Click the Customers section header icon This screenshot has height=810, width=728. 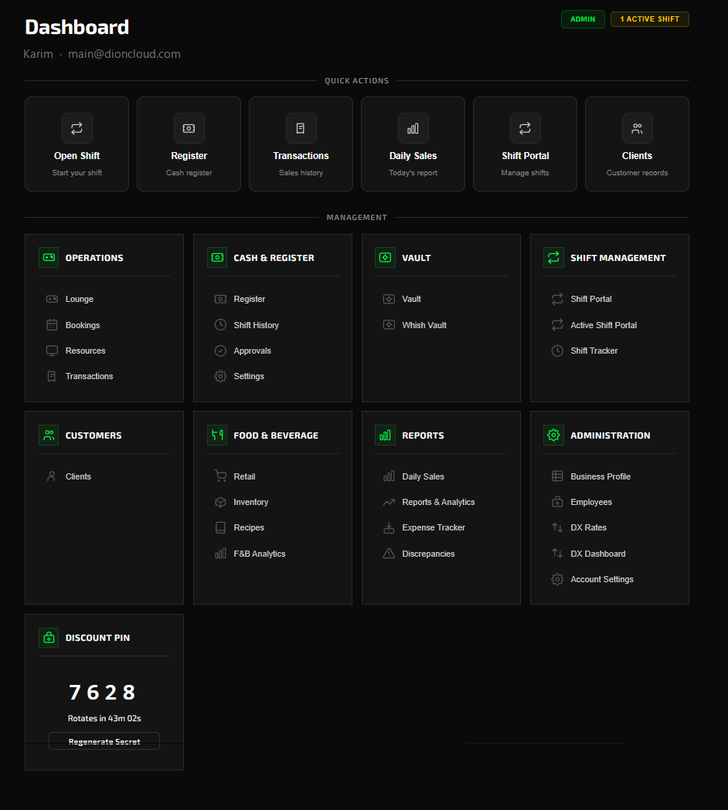tap(49, 435)
